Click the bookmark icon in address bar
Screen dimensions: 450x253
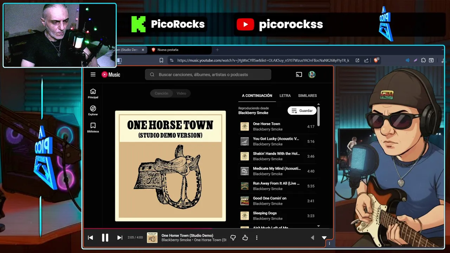click(161, 60)
